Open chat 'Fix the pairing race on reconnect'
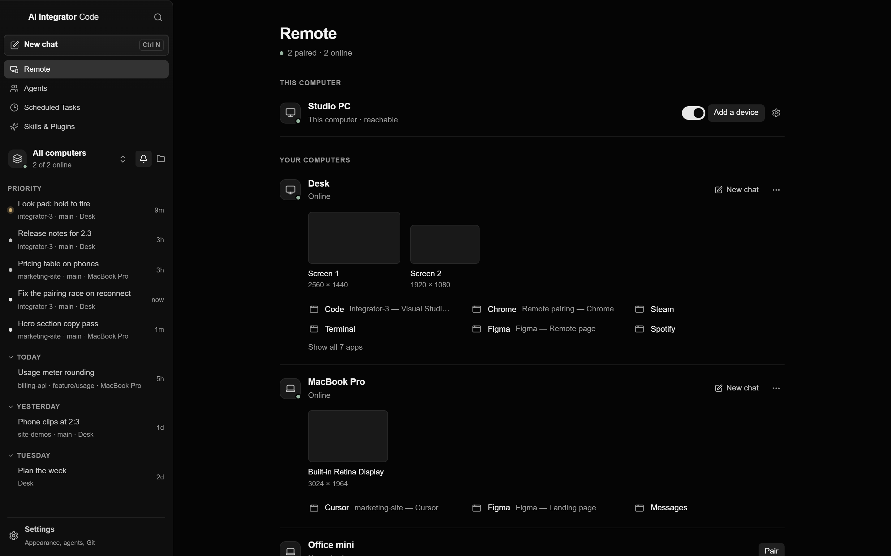Image resolution: width=891 pixels, height=556 pixels. click(86, 300)
